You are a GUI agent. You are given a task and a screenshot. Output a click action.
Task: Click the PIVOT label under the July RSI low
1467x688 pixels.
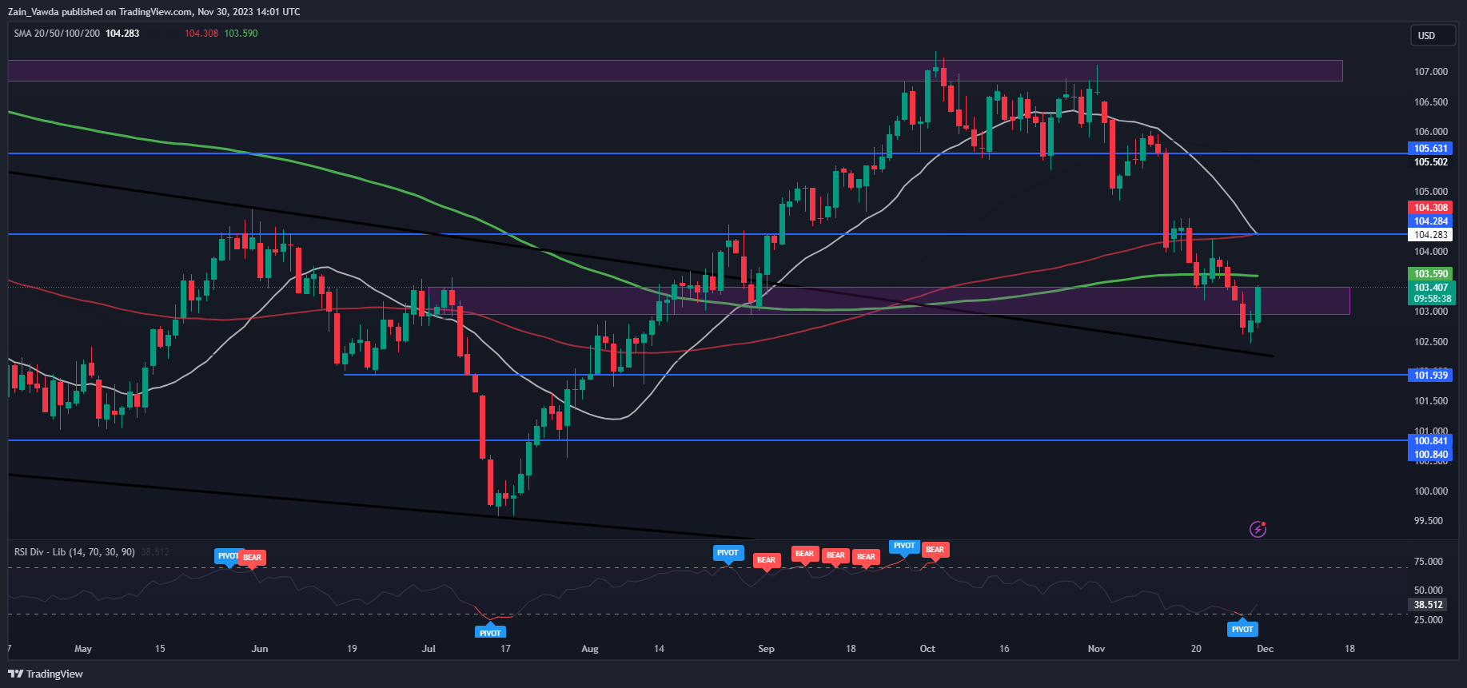490,632
